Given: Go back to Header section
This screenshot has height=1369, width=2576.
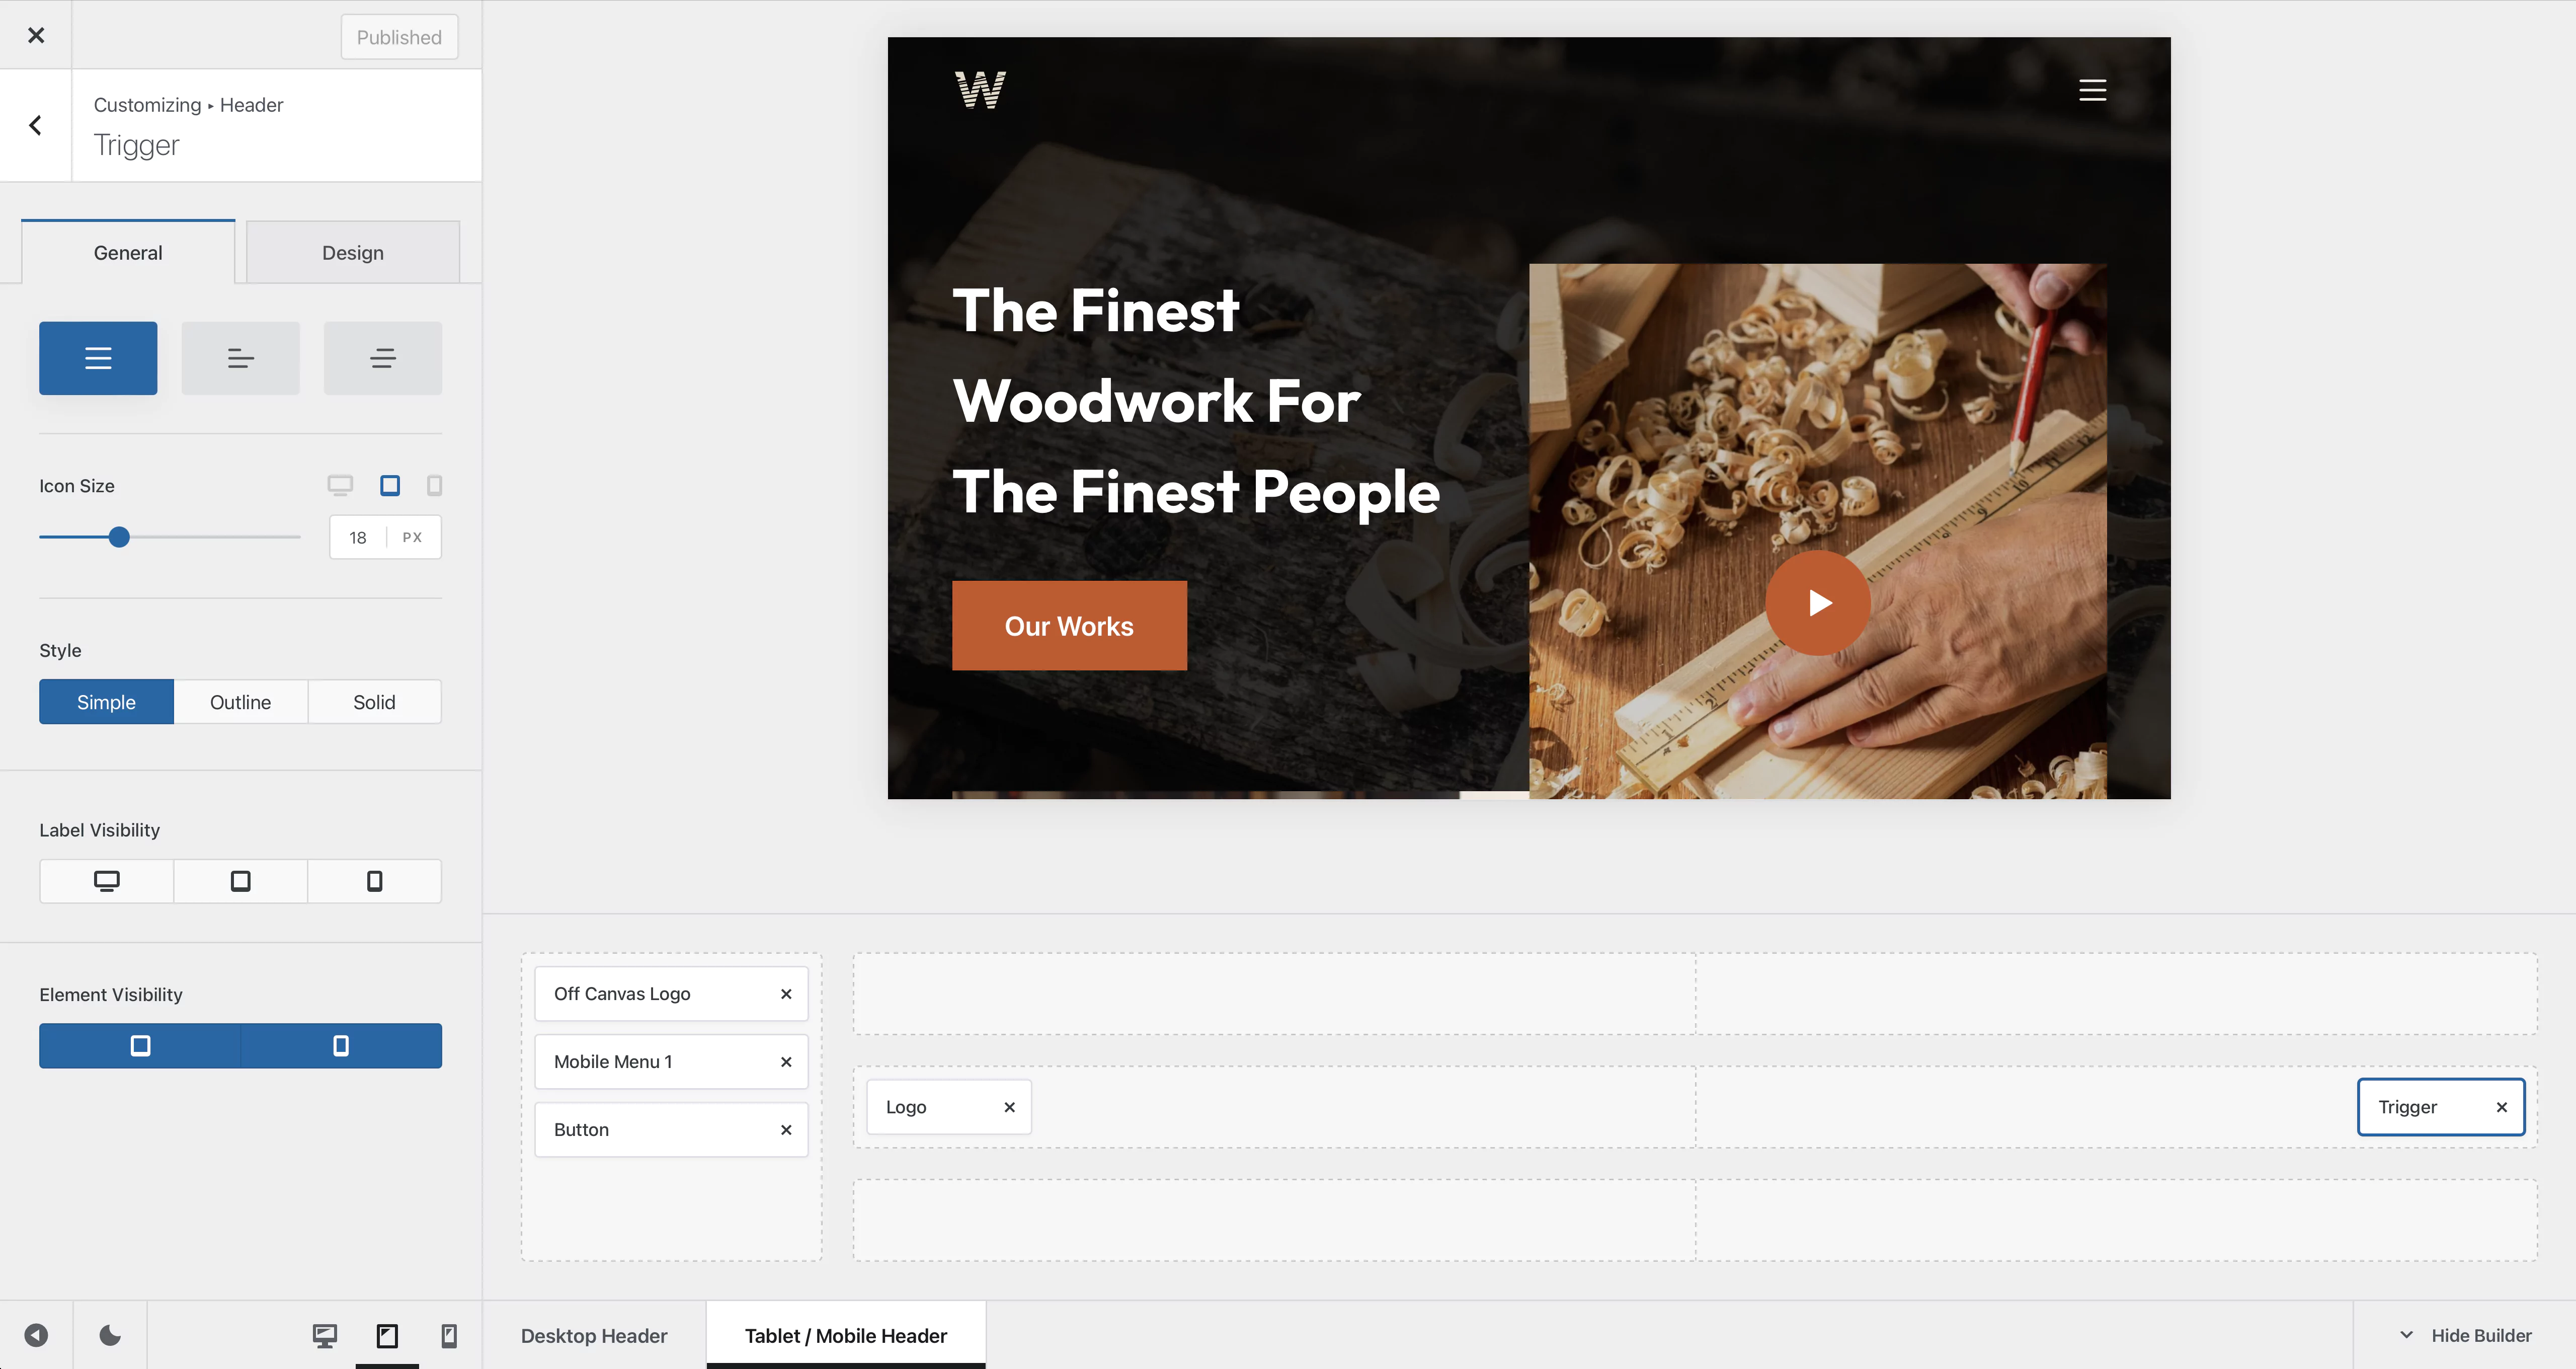Looking at the screenshot, I should coord(36,125).
